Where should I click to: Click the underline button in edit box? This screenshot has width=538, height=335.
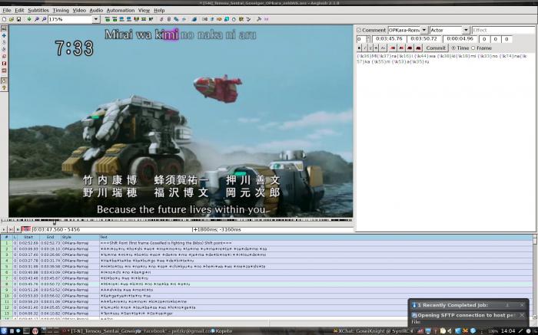point(370,48)
